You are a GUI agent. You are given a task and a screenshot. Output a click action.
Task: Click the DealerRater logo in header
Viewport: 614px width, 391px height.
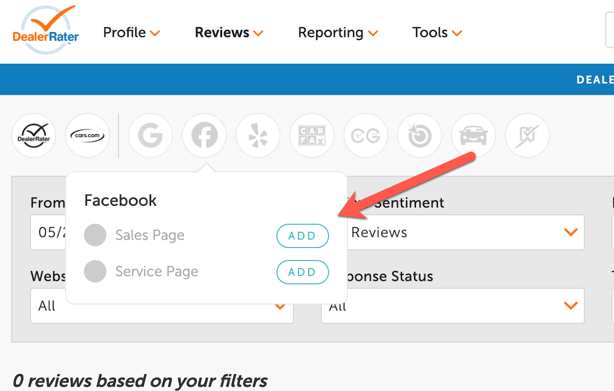[x=46, y=31]
